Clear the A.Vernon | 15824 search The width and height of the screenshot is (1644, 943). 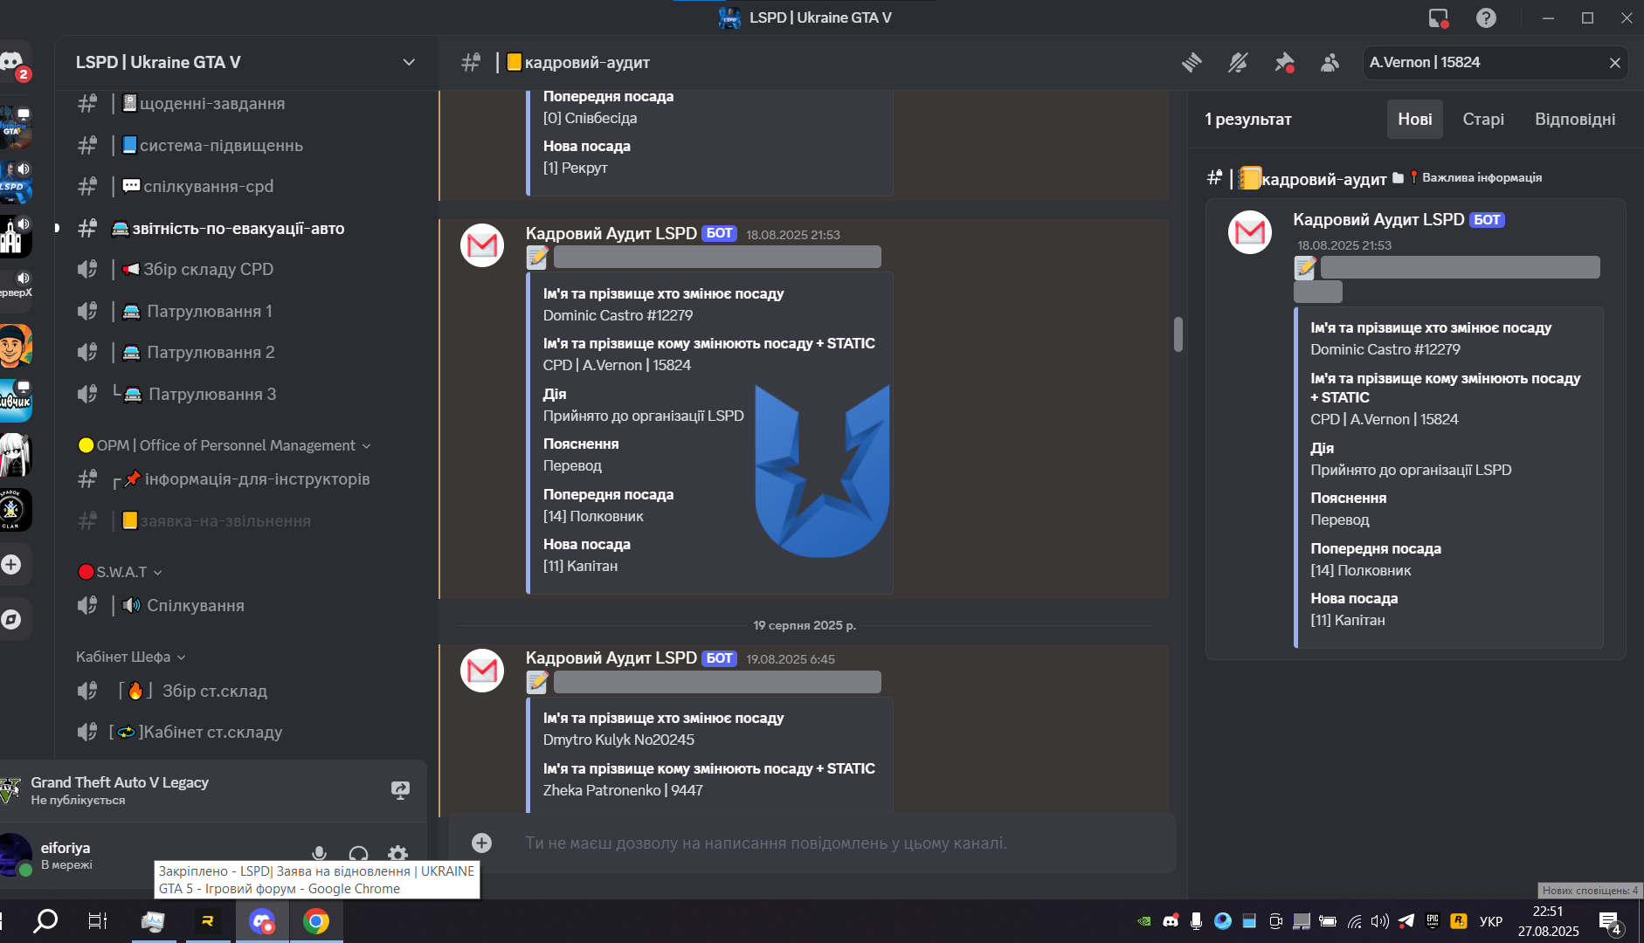pos(1614,63)
